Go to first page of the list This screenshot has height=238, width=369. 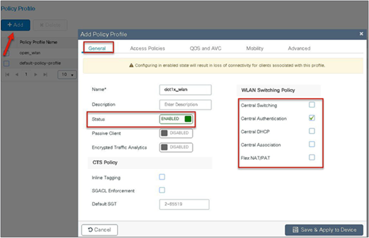[7, 74]
